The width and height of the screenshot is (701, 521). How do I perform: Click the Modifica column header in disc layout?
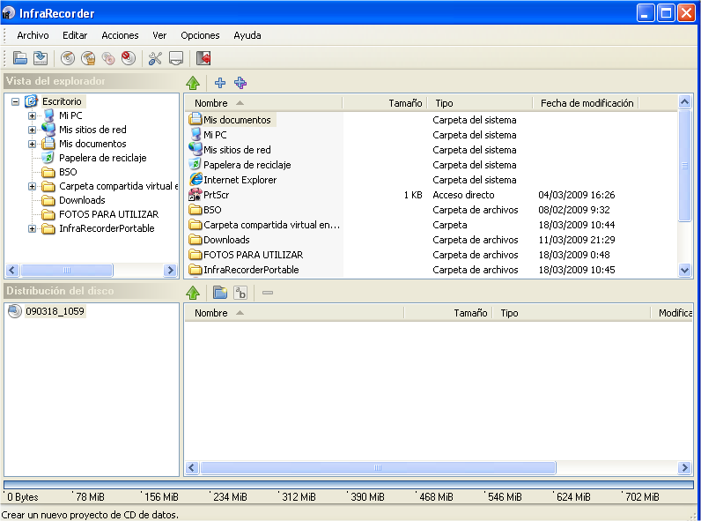pos(671,313)
